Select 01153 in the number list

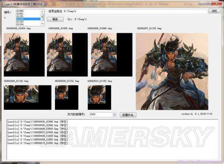[x=28, y=22]
